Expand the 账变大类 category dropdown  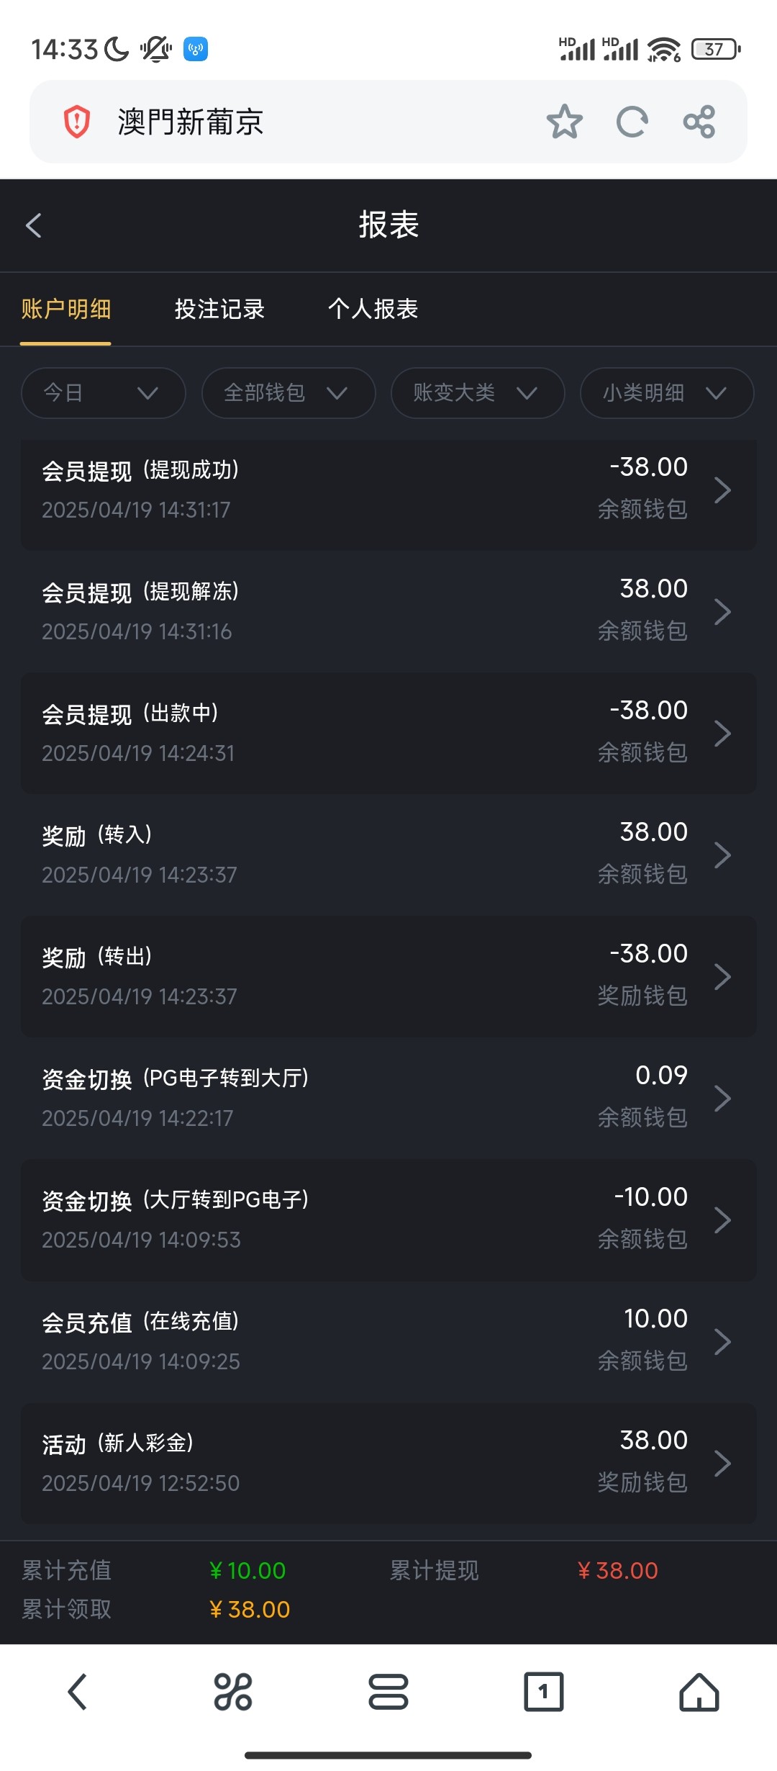coord(478,393)
